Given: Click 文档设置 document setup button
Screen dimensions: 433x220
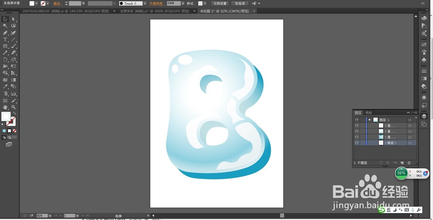Looking at the screenshot, I should tap(220, 3).
